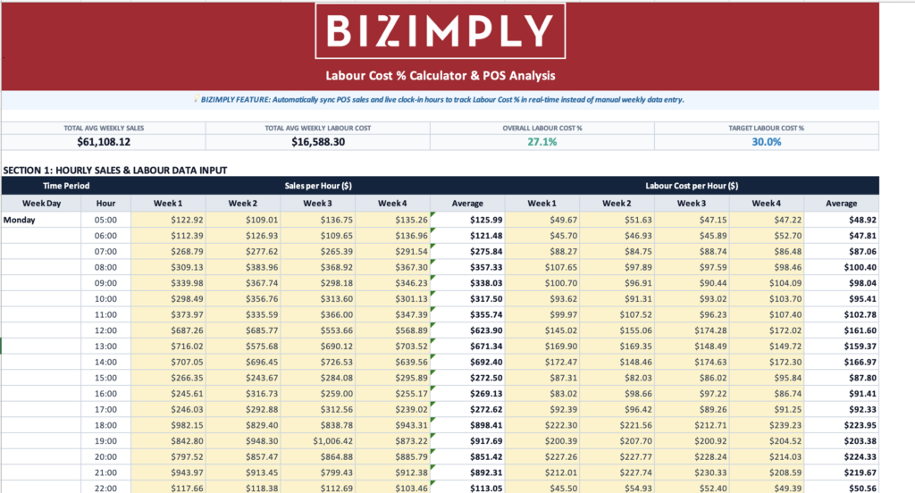The height and width of the screenshot is (493, 915).
Task: Click the sales average $338.03
Action: (x=467, y=283)
